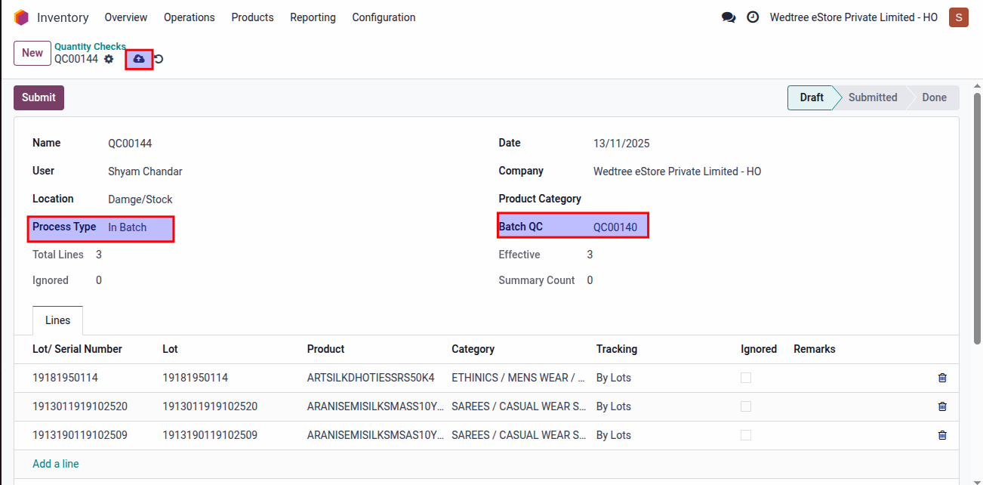Expand the Configuration menu
Image resolution: width=983 pixels, height=485 pixels.
[384, 17]
